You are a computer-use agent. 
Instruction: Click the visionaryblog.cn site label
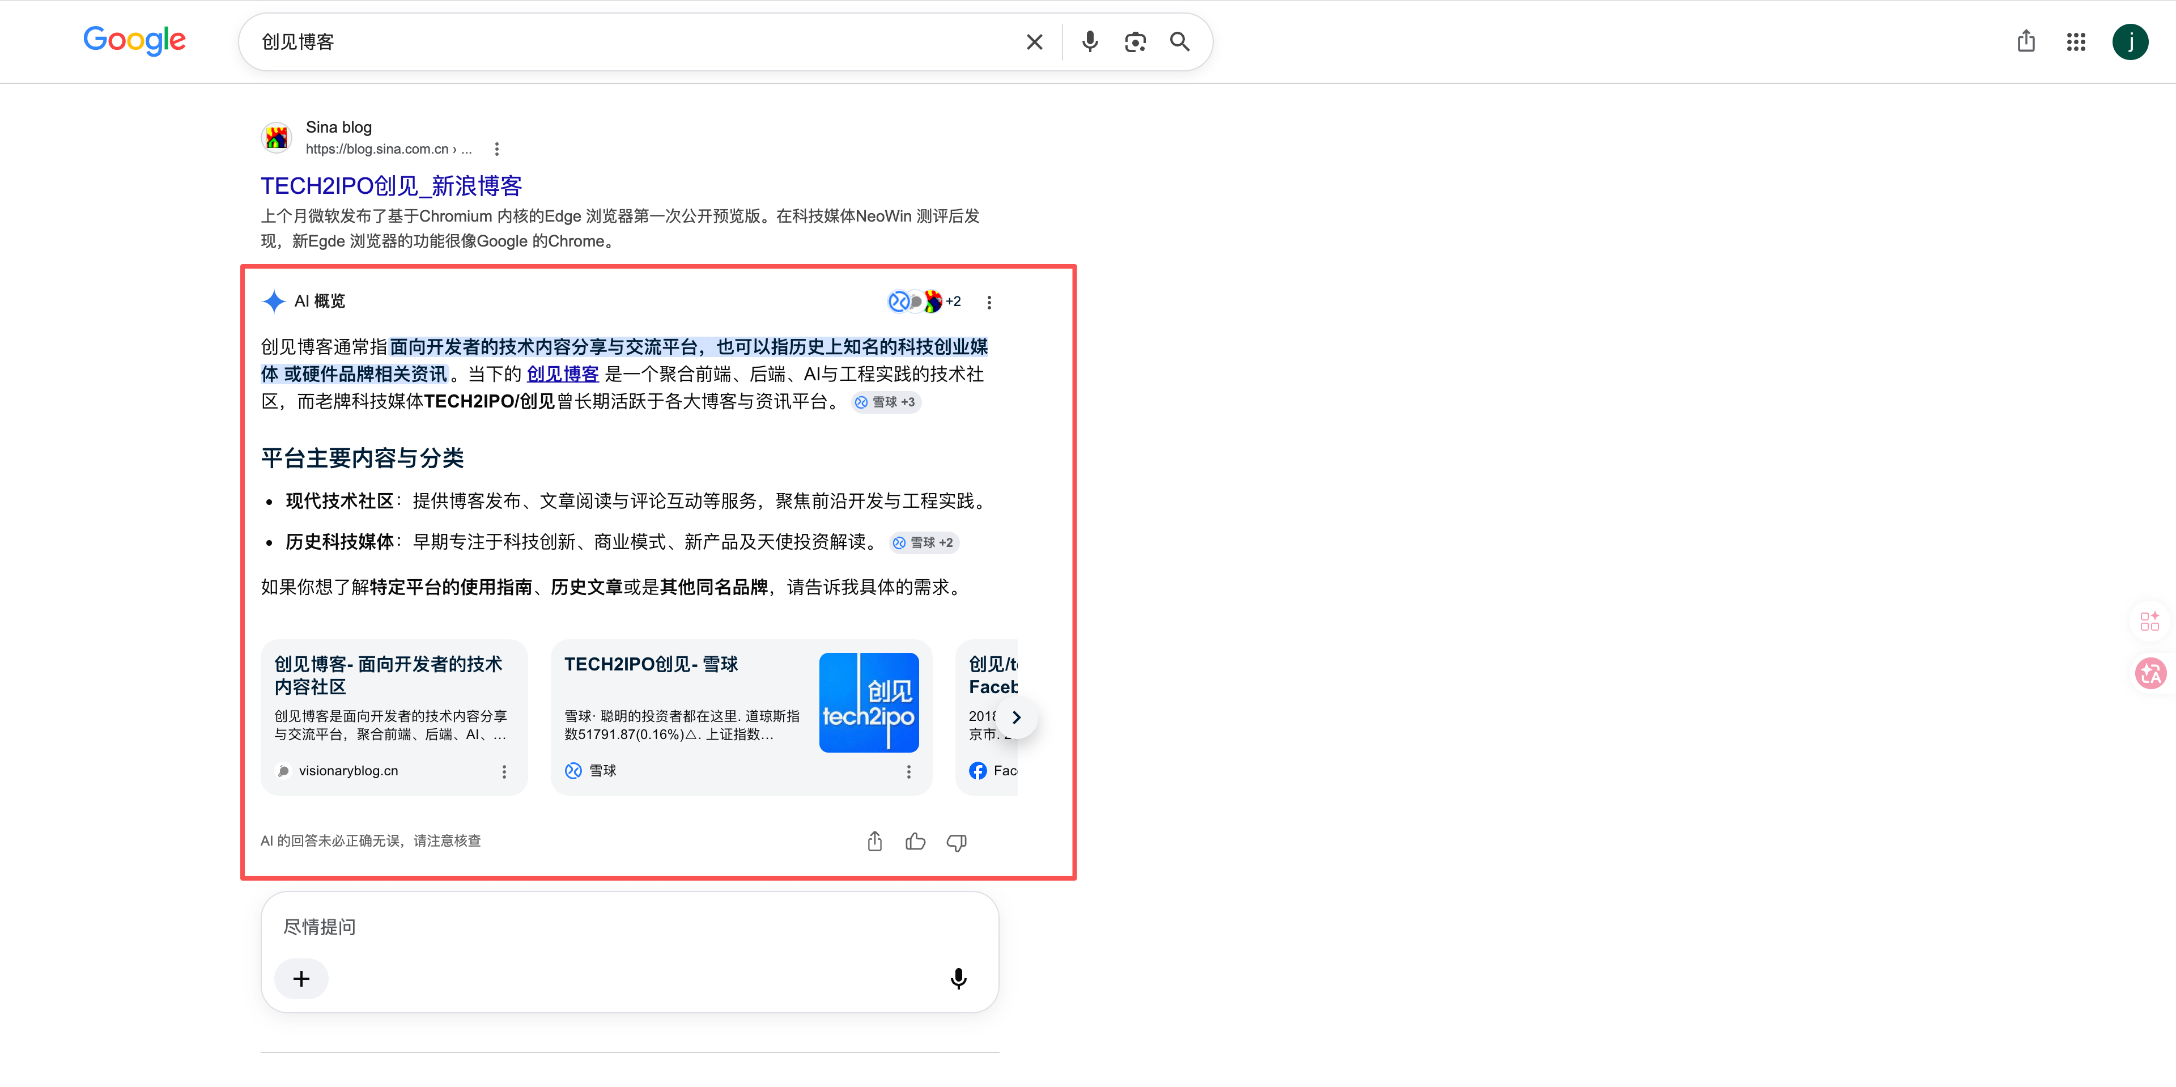[348, 771]
